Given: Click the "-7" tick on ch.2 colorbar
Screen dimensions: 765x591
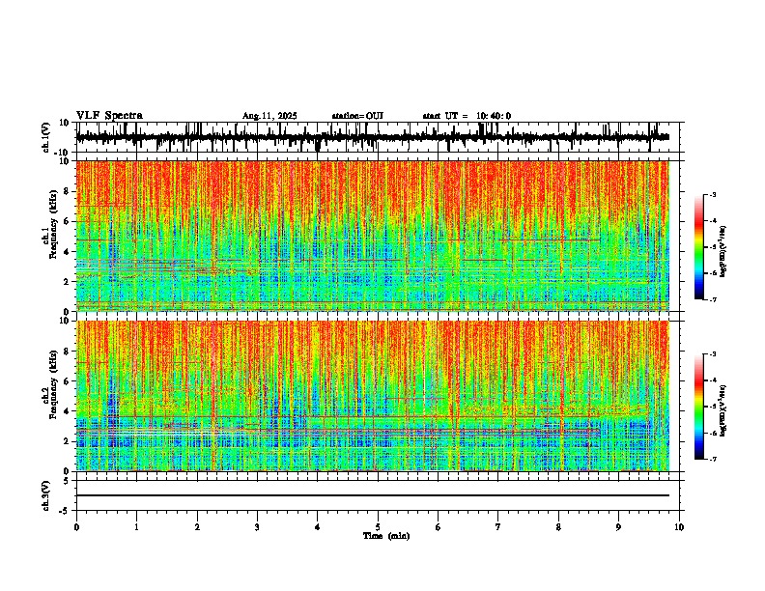Looking at the screenshot, I should tap(713, 460).
